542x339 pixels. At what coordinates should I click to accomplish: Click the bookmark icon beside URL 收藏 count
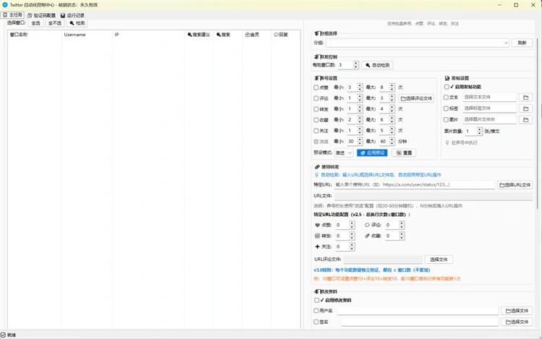pyautogui.click(x=367, y=236)
